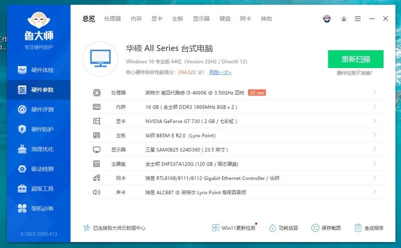Switch to the 其他 tab
Viewport: 401px width, 248px height.
[266, 18]
